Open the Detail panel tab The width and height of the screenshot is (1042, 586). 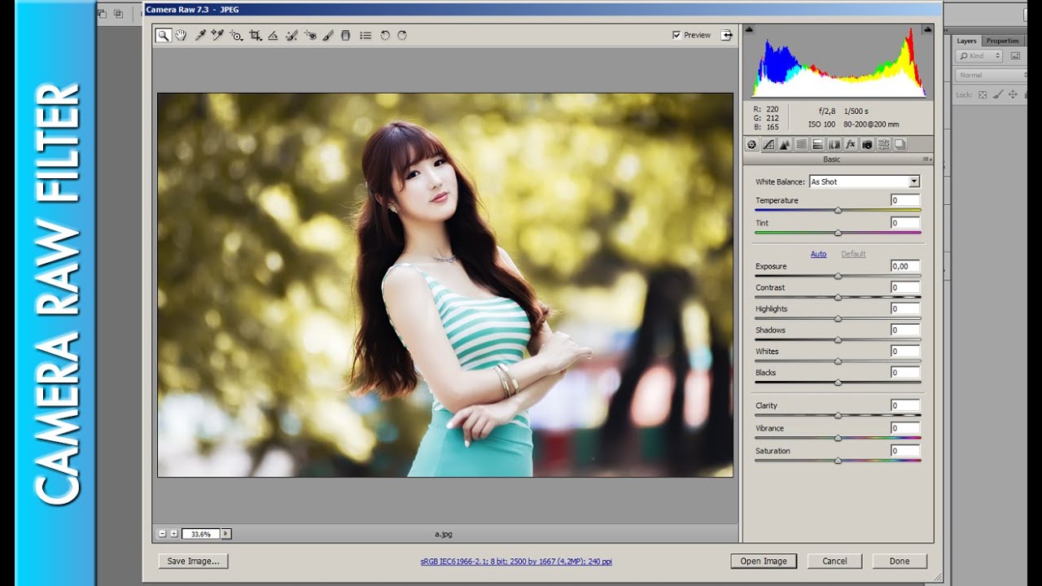pos(785,144)
